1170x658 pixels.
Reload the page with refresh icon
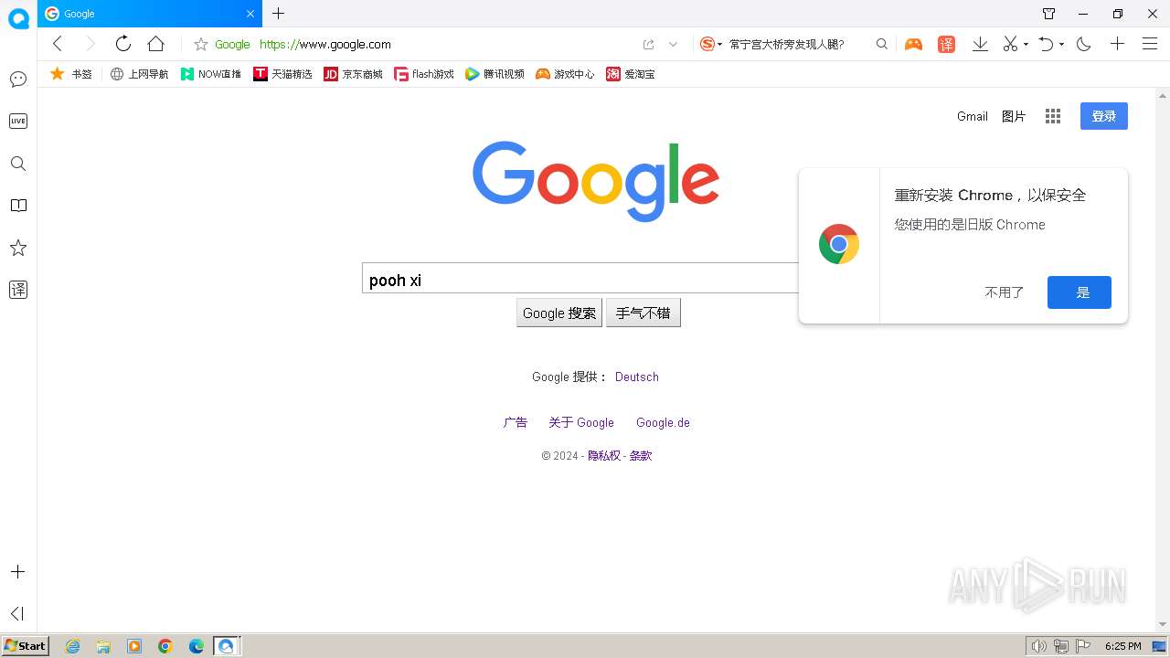(122, 44)
